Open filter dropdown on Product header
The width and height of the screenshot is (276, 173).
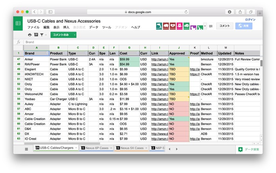tap(66, 53)
